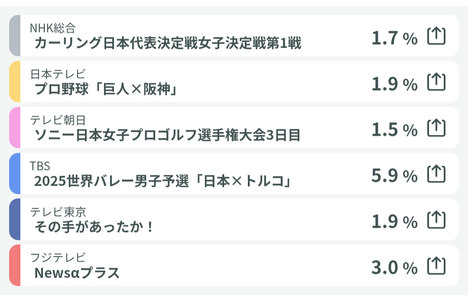Click the blue TBS color bar
Viewport: 468px width, 305px height.
(x=14, y=174)
